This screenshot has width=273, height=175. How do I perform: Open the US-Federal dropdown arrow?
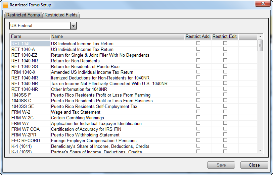(x=73, y=26)
